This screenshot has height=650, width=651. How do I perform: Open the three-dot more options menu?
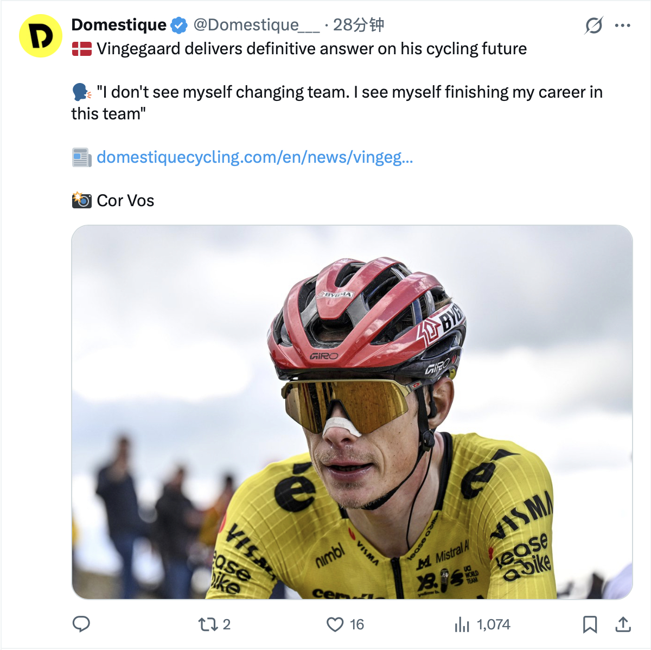[622, 26]
